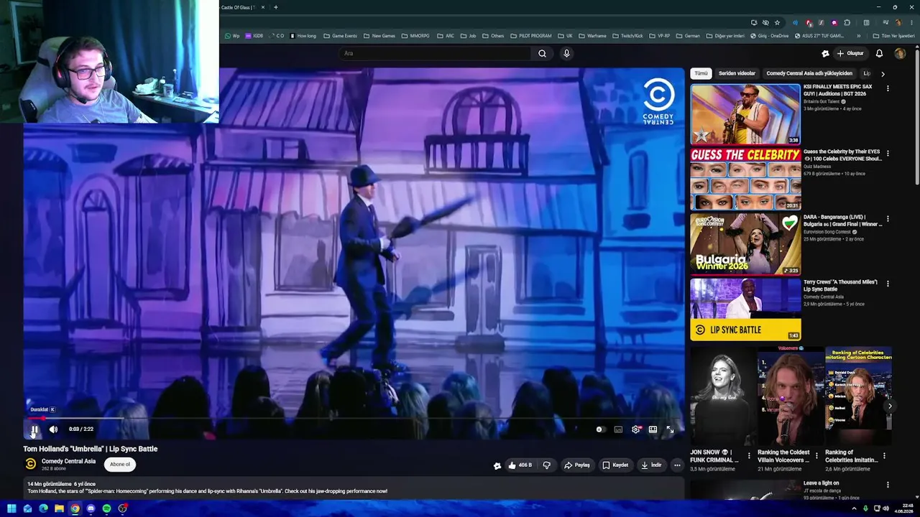Open YouTube notifications bell
920x517 pixels.
click(879, 53)
